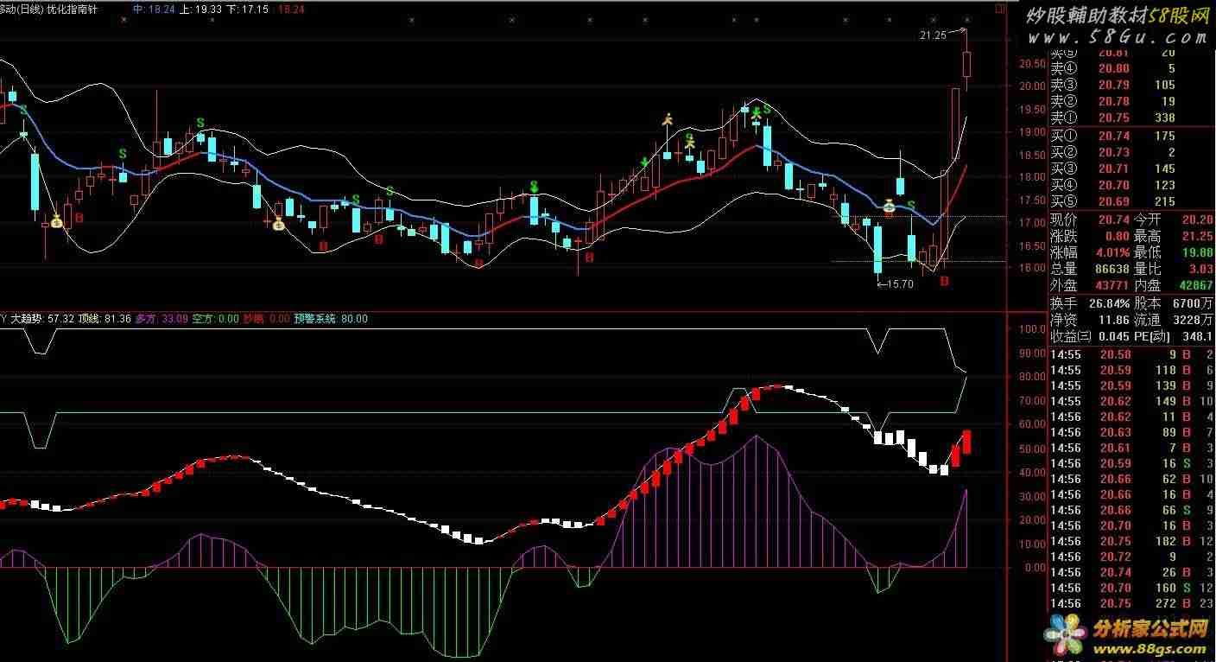Click the red B marker below 15.70 low
The image size is (1216, 662).
coord(944,281)
